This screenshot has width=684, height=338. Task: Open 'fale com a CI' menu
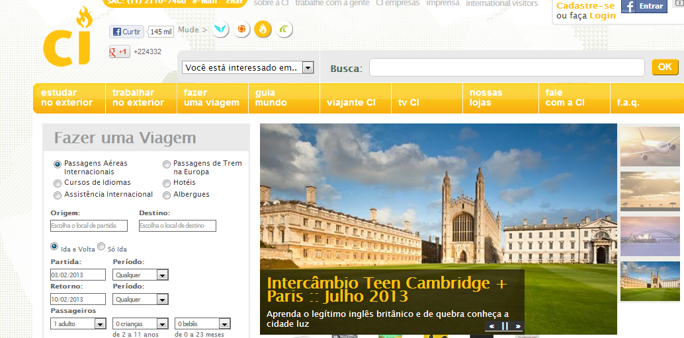pos(574,98)
